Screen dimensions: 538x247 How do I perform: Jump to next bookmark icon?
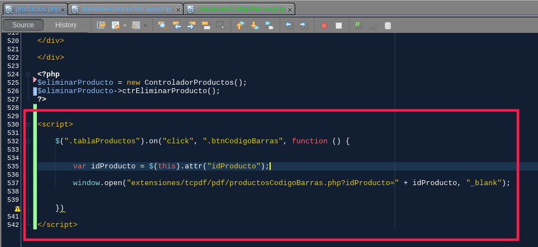point(254,25)
